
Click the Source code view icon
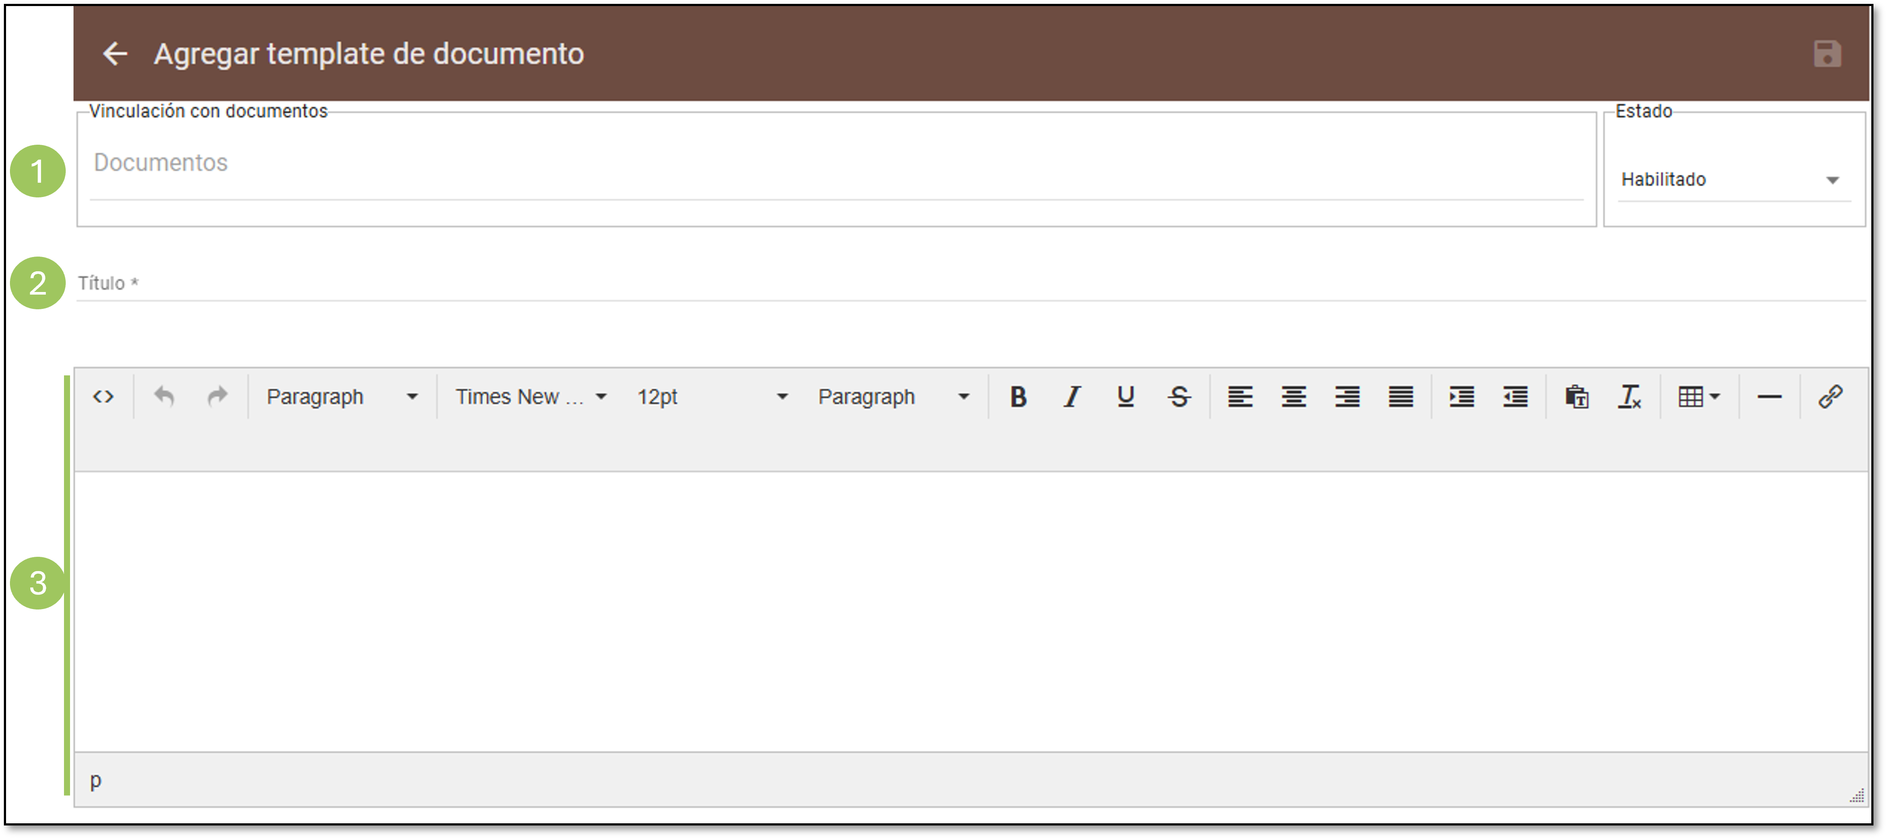105,397
